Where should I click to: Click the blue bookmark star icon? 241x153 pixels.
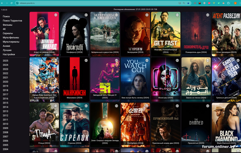pyautogui.click(x=188, y=3)
